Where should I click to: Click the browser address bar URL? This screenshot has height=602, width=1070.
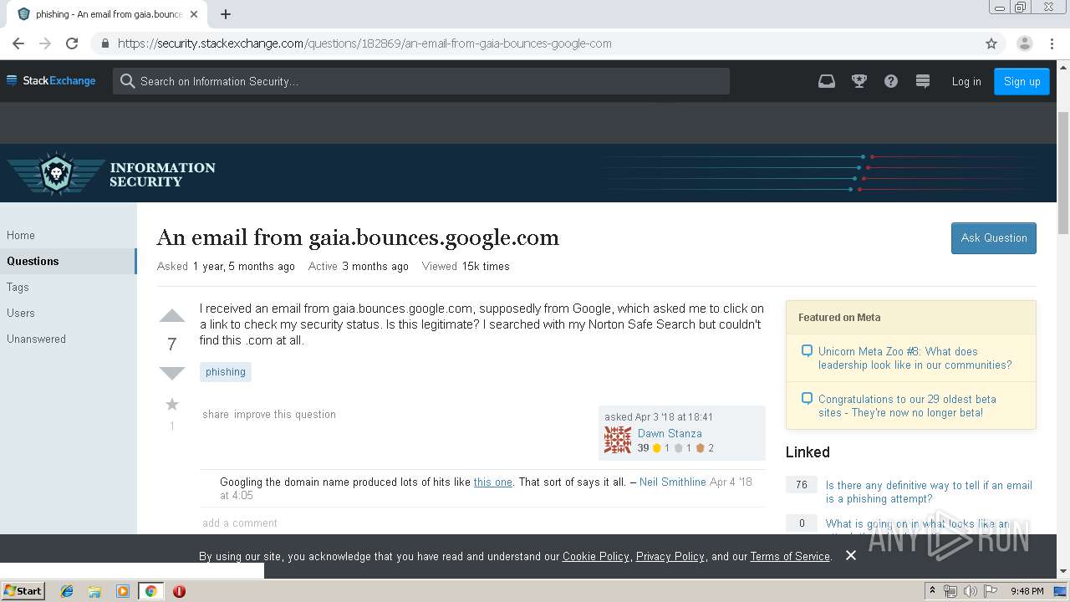(x=364, y=43)
